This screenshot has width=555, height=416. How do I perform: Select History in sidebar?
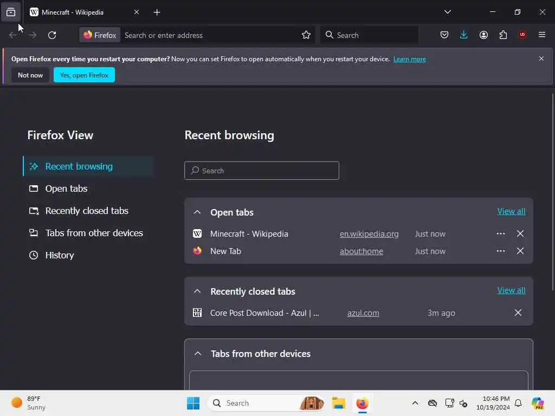point(88,255)
